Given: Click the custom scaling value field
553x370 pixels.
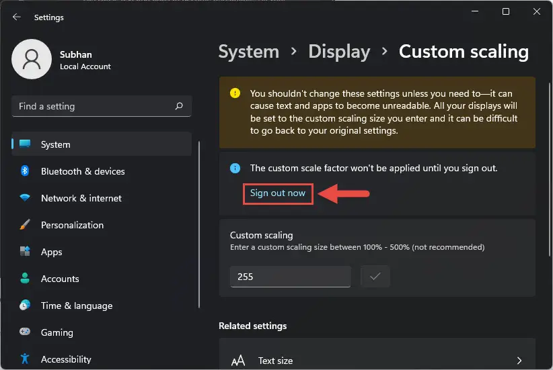Looking at the screenshot, I should 290,277.
